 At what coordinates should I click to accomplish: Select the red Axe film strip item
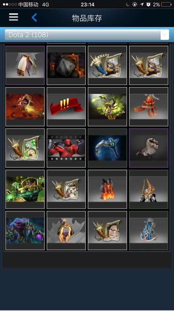click(66, 148)
